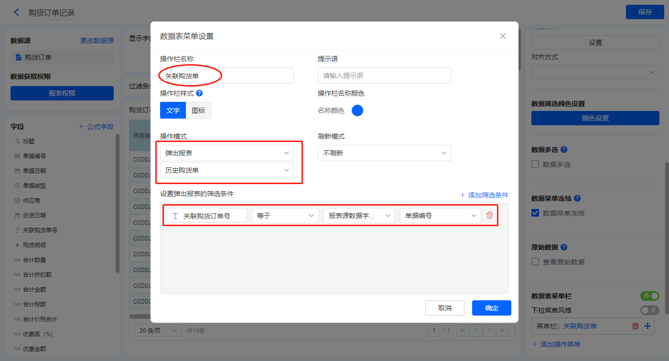The width and height of the screenshot is (669, 361).
Task: Click red trash icon for 菜单栏 关联购货单
Action: (x=636, y=326)
